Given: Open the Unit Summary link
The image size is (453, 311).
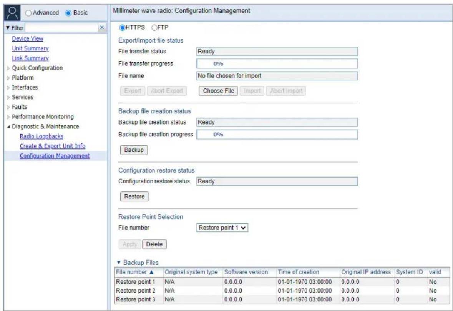Looking at the screenshot, I should (x=30, y=48).
